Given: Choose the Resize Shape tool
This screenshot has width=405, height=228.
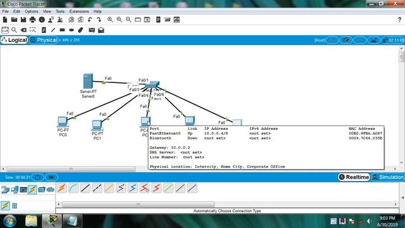Looking at the screenshot, I should [x=32, y=30].
